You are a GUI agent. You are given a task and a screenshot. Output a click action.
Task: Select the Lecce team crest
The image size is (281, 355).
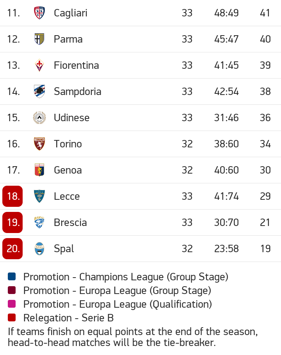[x=39, y=196]
